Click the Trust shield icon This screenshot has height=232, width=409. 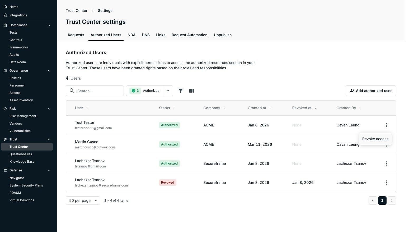(5, 139)
